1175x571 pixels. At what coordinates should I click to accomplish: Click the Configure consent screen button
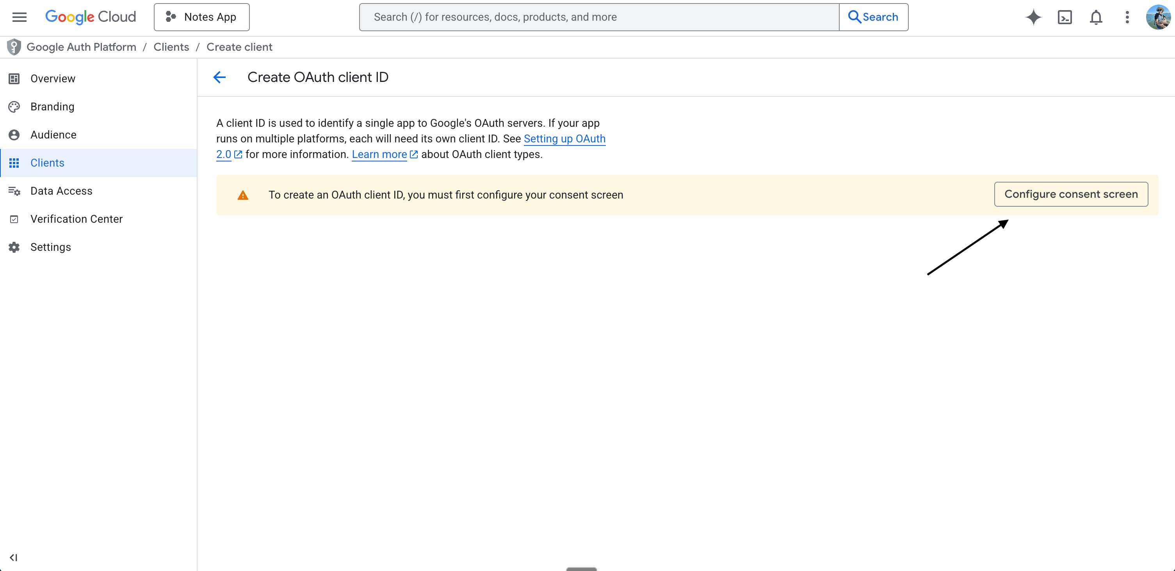pyautogui.click(x=1070, y=194)
